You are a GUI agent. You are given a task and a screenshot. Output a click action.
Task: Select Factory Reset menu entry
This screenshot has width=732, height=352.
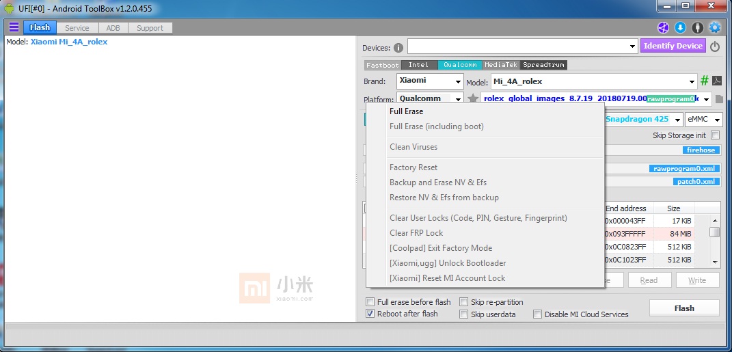[485, 167]
